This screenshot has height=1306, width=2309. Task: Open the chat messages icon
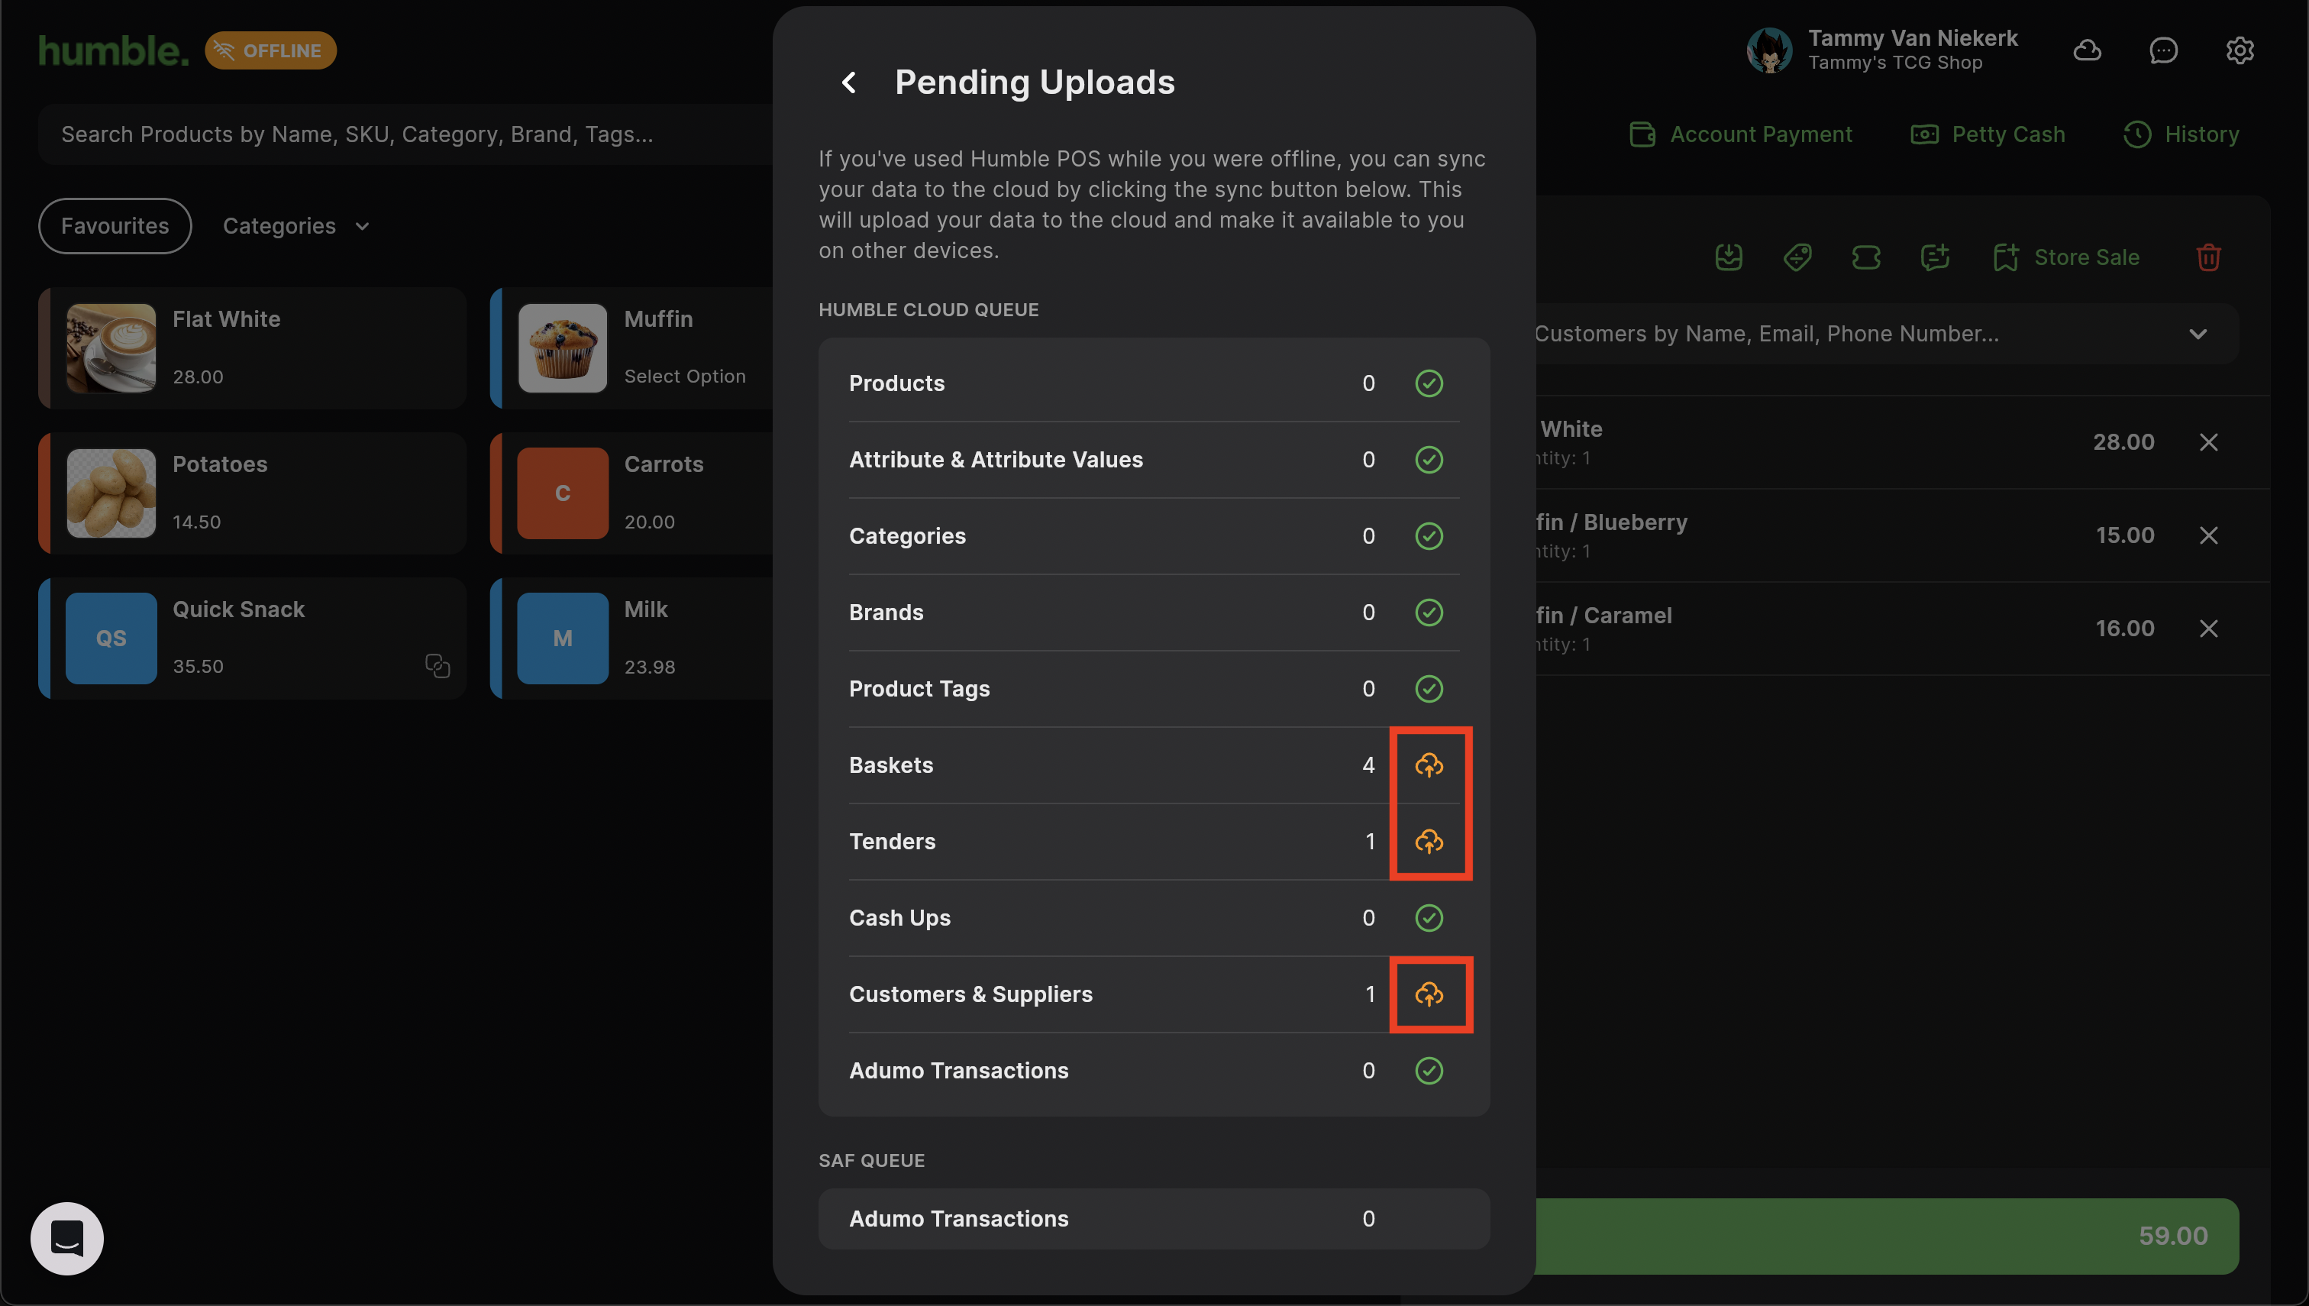pyautogui.click(x=2163, y=50)
